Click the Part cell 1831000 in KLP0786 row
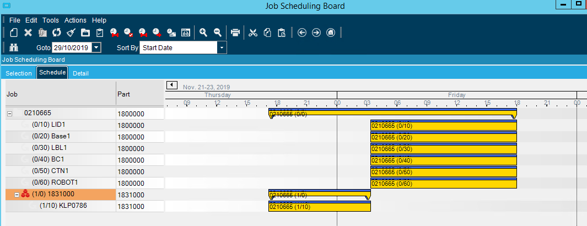The image size is (587, 226). click(x=140, y=207)
